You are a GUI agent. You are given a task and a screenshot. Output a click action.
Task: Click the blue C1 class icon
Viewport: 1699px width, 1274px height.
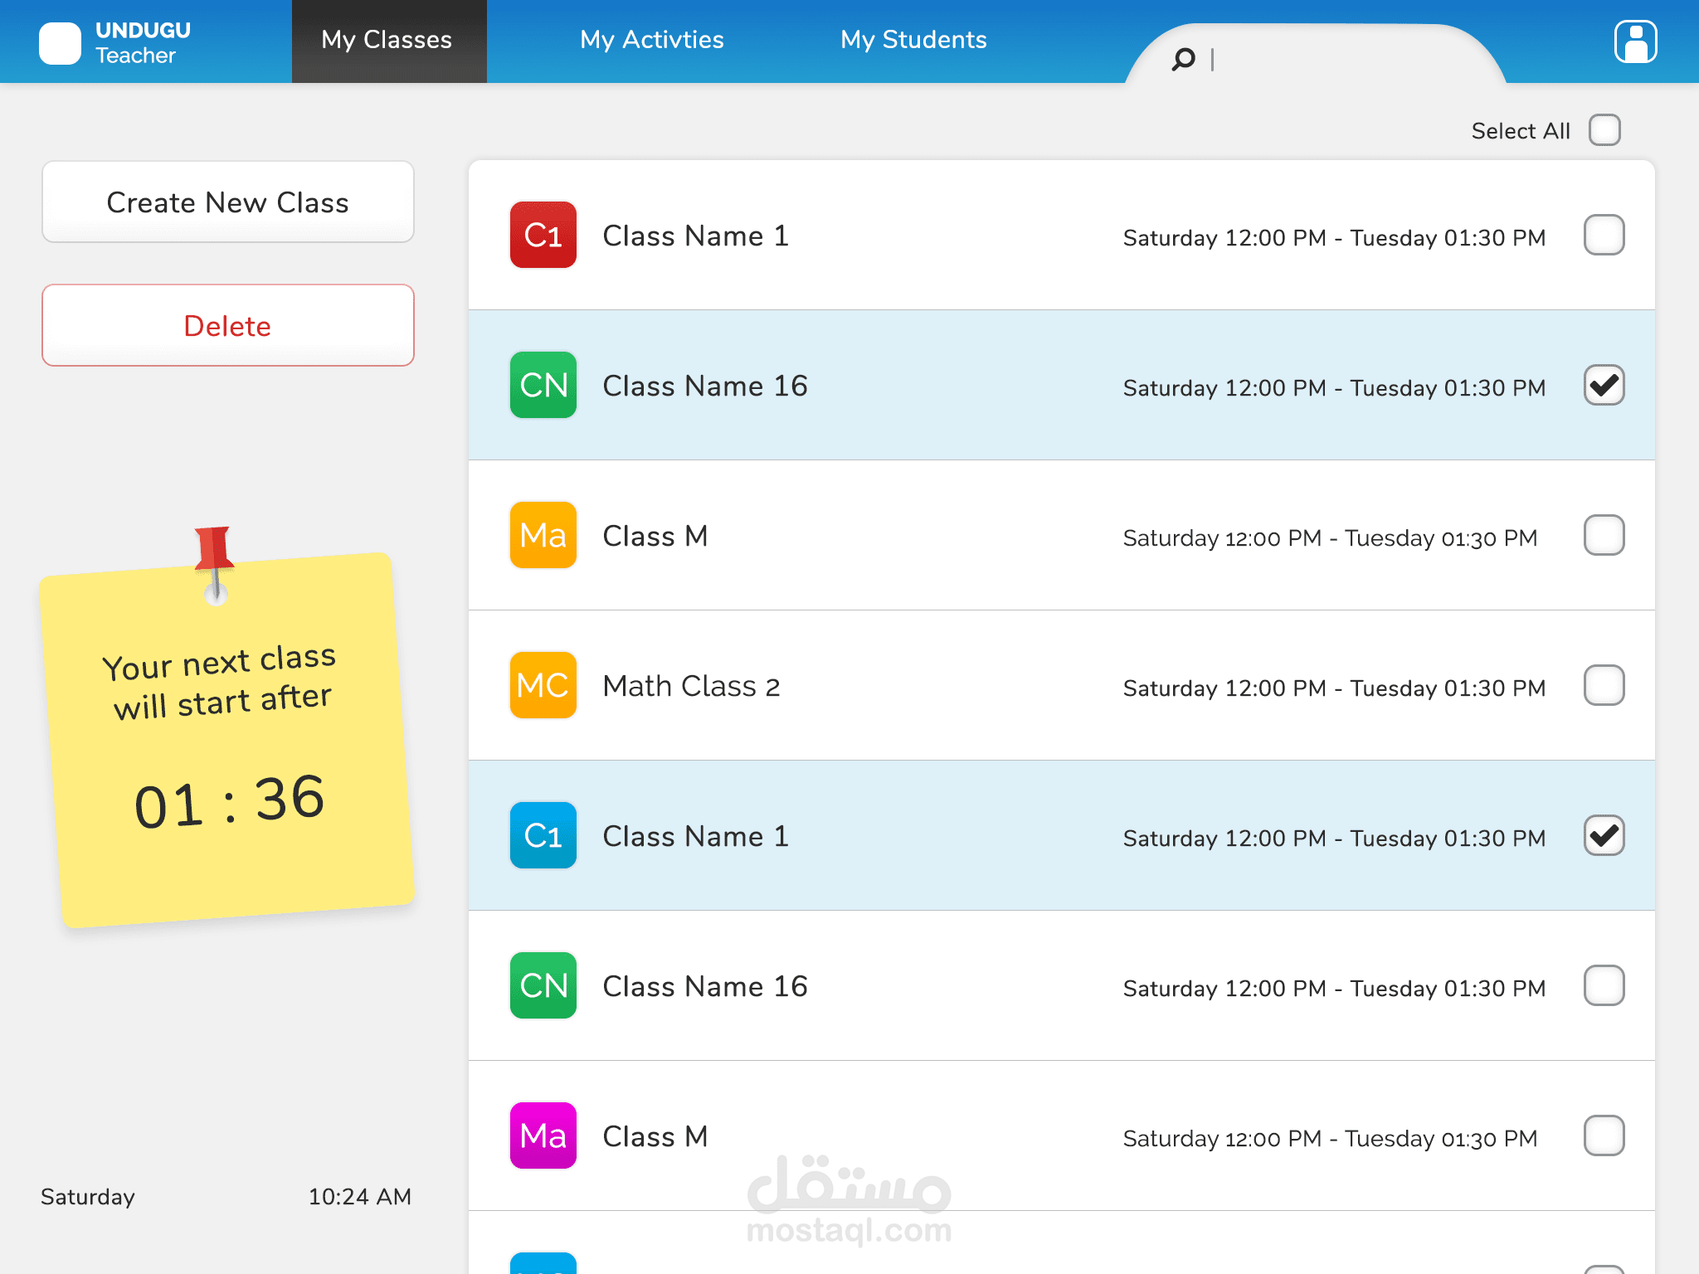pos(543,835)
